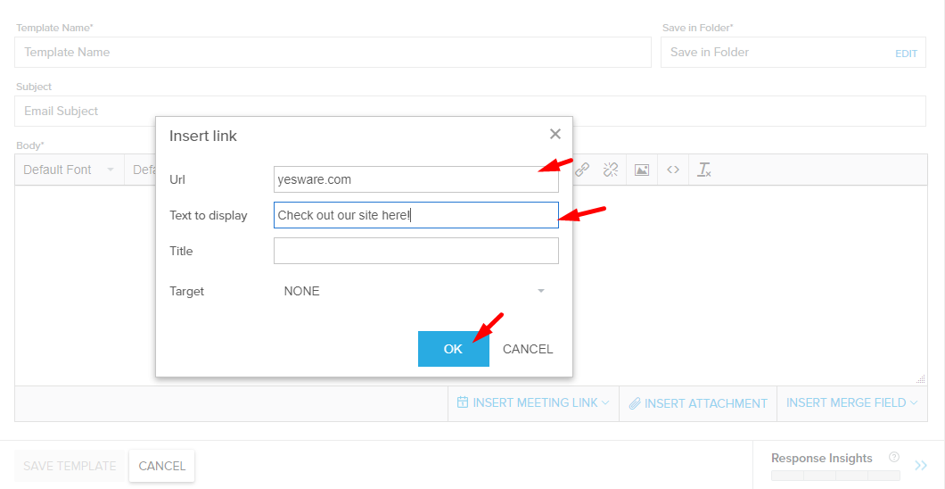945x489 pixels.
Task: Open the Target dropdown showing NONE
Action: tap(415, 291)
